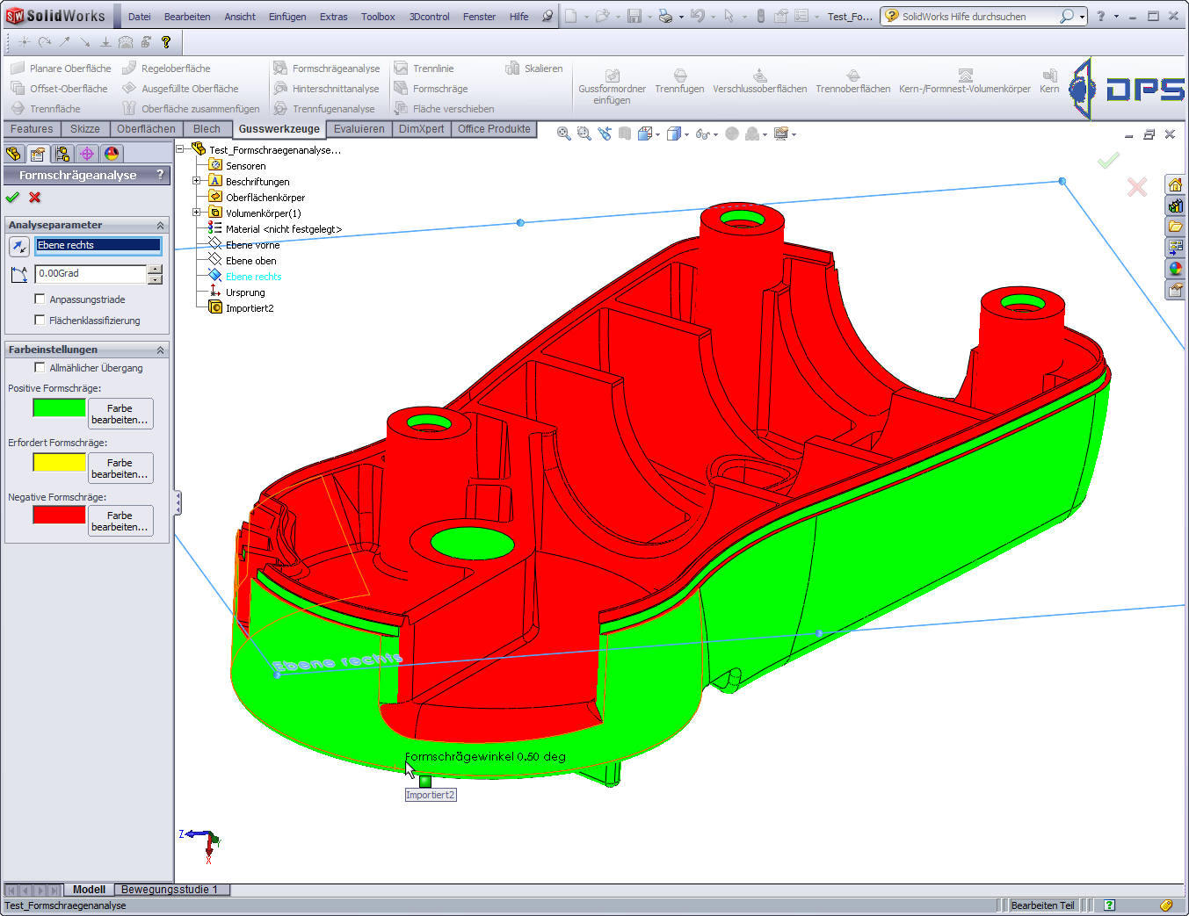Select the Hinterschnittanalyse tool
Viewport: 1189px width, 916px height.
coord(280,89)
